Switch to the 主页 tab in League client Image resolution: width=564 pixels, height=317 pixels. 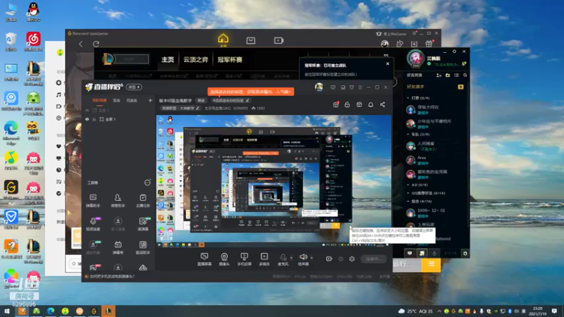pyautogui.click(x=168, y=60)
